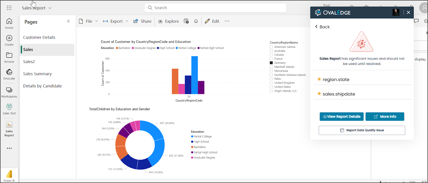The height and width of the screenshot is (183, 428).
Task: Tick the Canada checkbox in slicer
Action: tap(271, 55)
